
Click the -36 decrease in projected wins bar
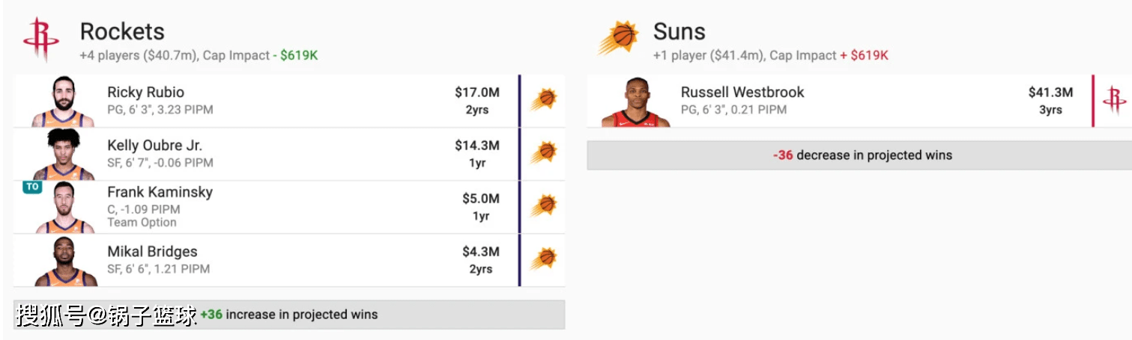[859, 155]
